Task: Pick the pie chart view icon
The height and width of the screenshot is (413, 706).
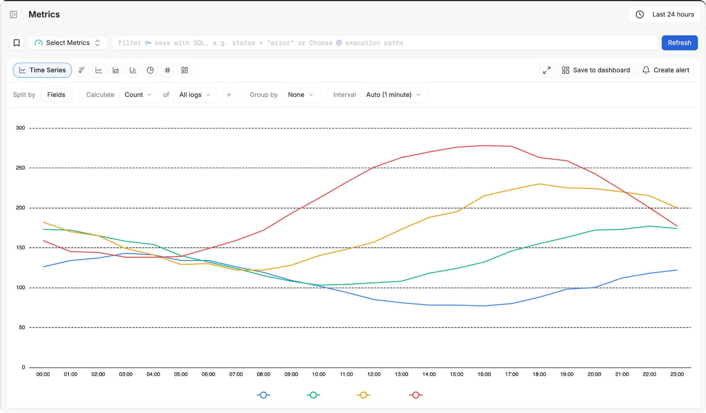Action: click(150, 70)
